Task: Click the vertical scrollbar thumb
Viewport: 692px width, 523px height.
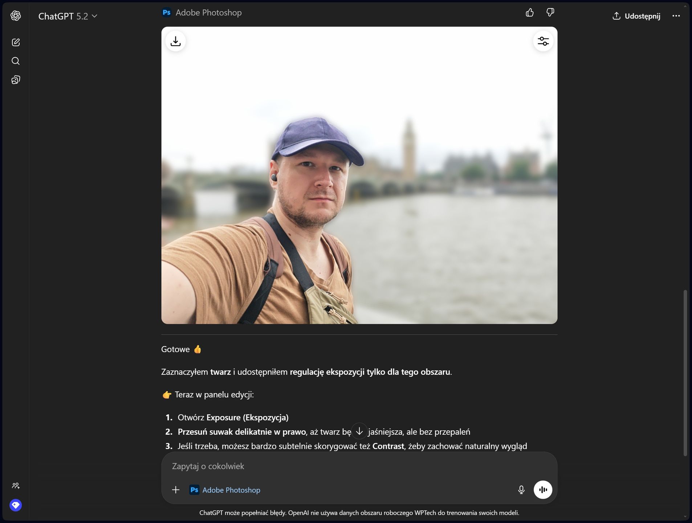Action: coord(685,373)
